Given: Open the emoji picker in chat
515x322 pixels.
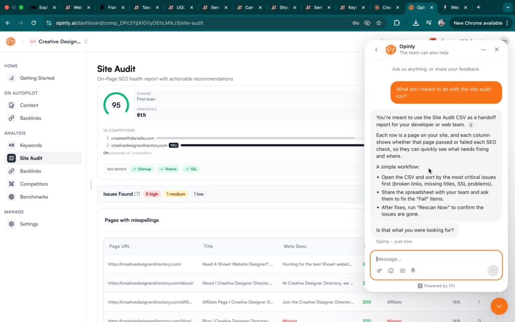Looking at the screenshot, I should (390, 270).
